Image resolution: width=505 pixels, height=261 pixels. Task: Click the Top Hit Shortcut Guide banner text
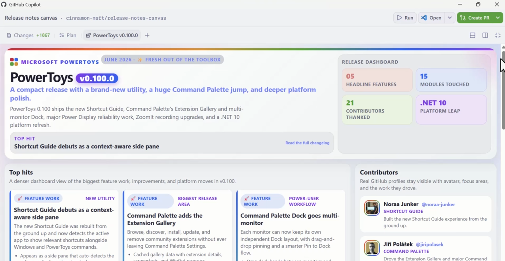coord(87,146)
